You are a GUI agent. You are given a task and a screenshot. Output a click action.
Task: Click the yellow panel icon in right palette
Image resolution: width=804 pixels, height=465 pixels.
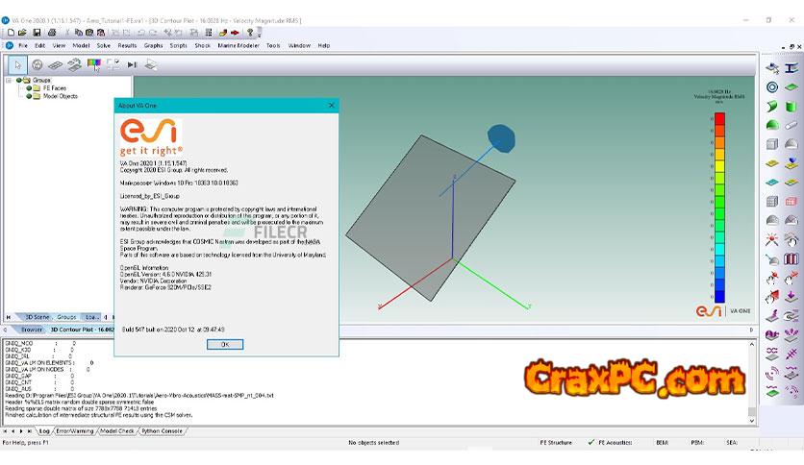tap(772, 163)
